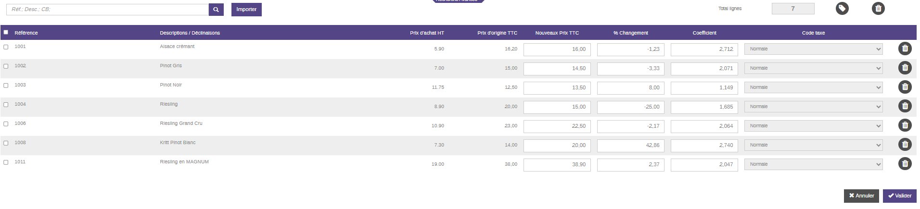920x209 pixels.
Task: Click the top trash icon near Total lignes
Action: pos(878,9)
